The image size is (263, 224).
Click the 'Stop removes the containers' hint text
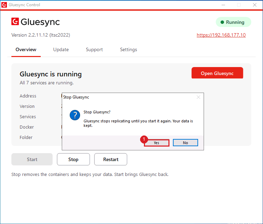[x=90, y=175]
